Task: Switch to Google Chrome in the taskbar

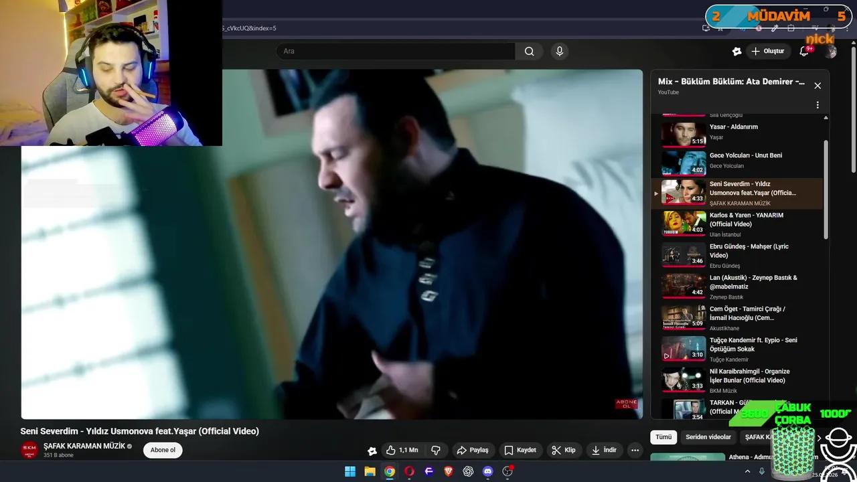Action: (390, 471)
